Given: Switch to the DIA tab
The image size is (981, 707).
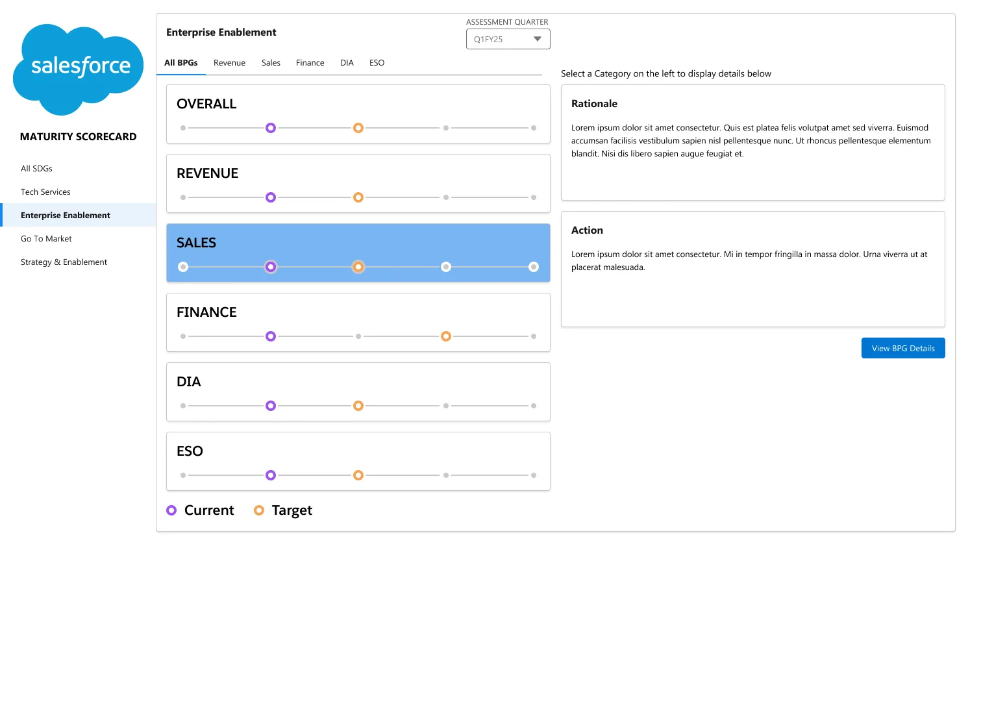Looking at the screenshot, I should click(x=347, y=63).
